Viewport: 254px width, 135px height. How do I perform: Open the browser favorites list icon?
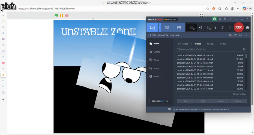tap(226, 9)
